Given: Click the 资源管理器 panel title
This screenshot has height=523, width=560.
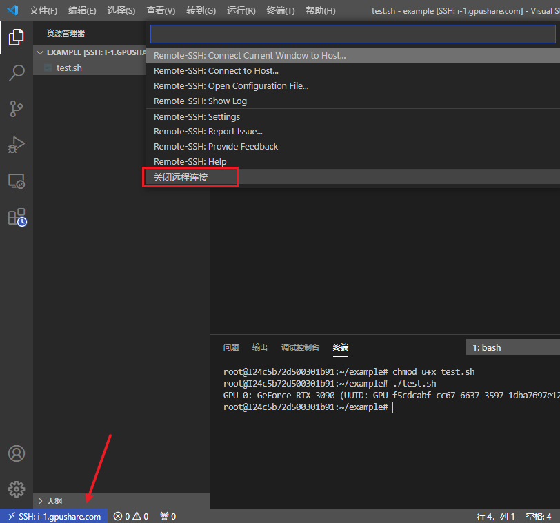Looking at the screenshot, I should click(x=66, y=33).
